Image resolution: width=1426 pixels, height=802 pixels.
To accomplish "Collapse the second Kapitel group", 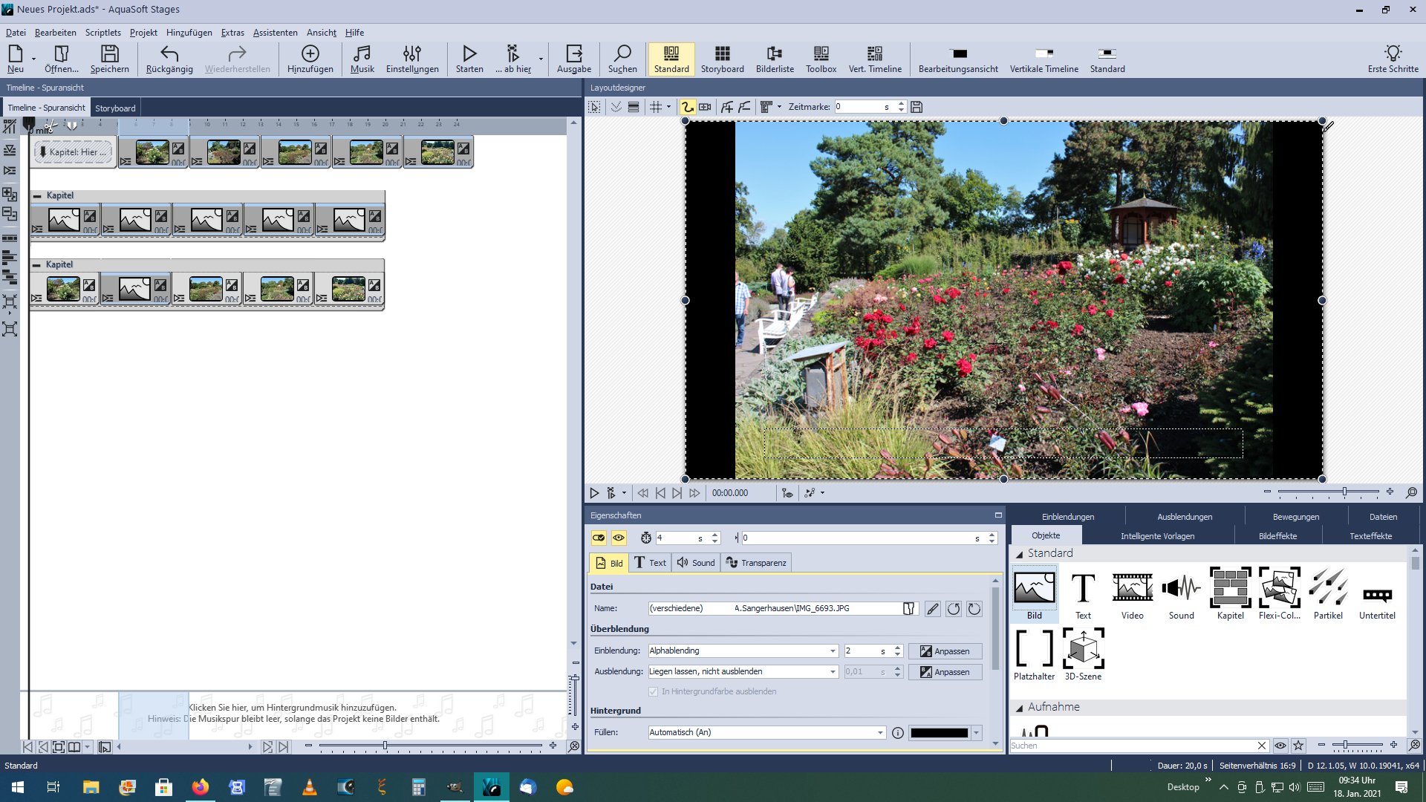I will 36,264.
